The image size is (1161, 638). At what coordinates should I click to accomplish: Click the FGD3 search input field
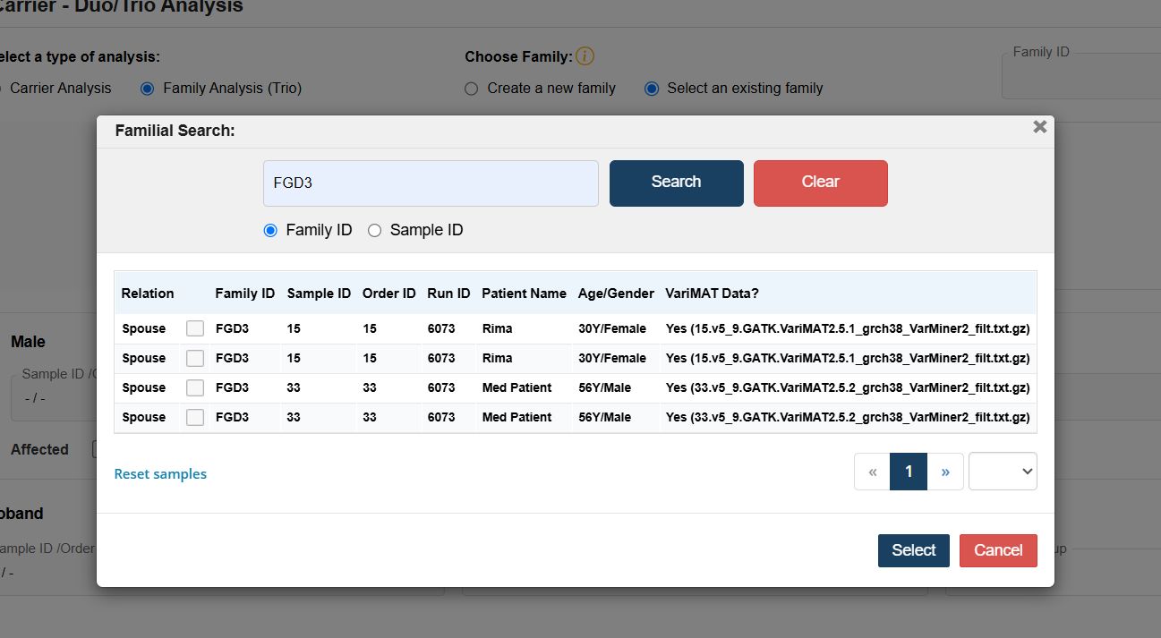(x=431, y=183)
